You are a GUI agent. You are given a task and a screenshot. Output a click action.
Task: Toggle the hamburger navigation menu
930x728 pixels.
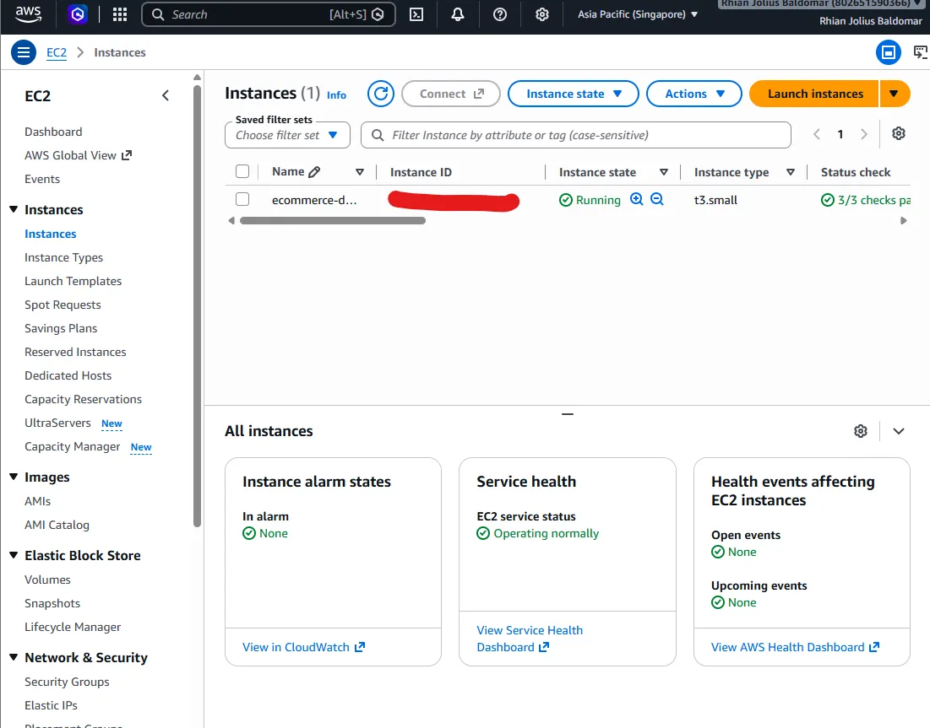click(23, 52)
